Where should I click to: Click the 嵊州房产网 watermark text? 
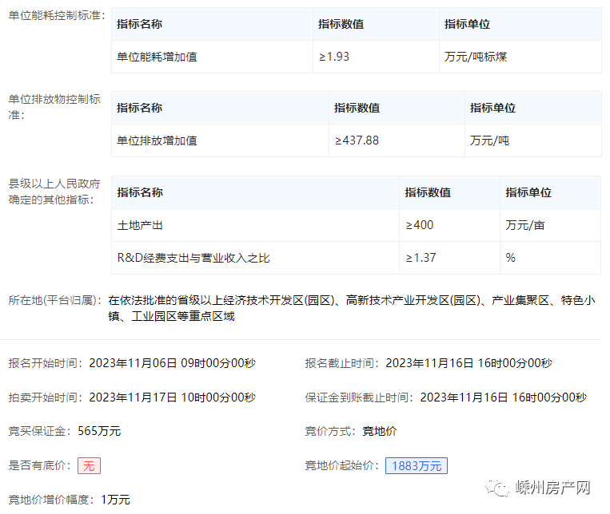coord(552,488)
